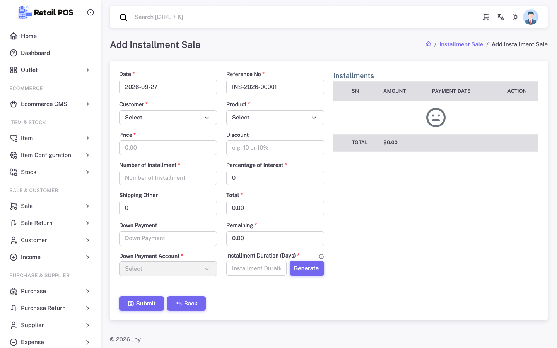
Task: Expand the Purchase sidebar menu
Action: tap(50, 291)
